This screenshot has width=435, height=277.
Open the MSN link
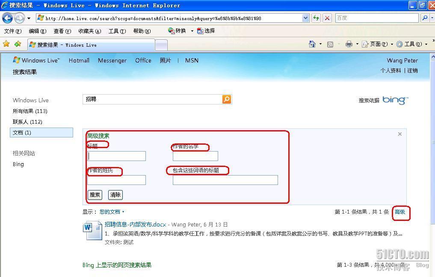pyautogui.click(x=192, y=60)
